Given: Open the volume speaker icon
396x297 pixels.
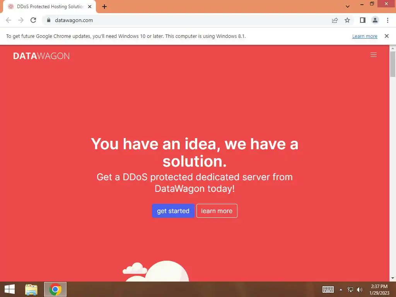Looking at the screenshot, I should pos(360,289).
